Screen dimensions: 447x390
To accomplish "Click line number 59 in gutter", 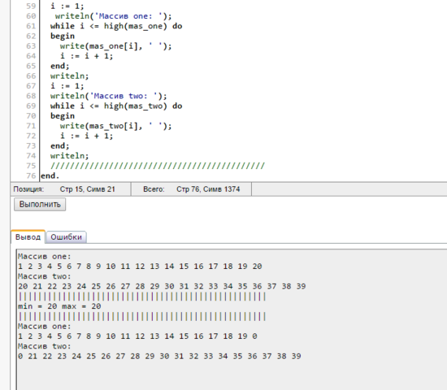I will point(31,6).
